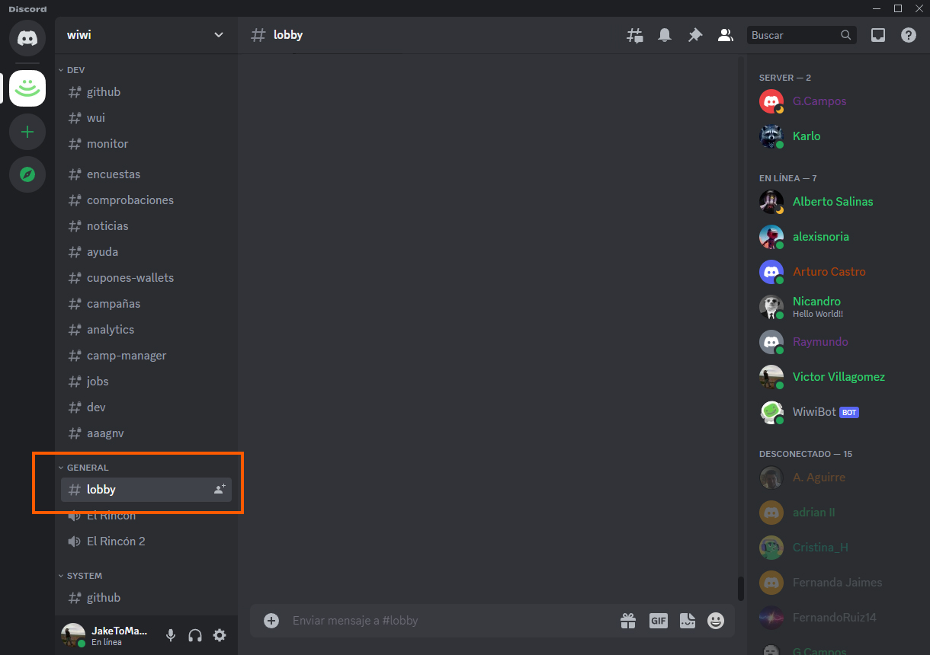
Task: Send a gift via gift icon
Action: tap(628, 621)
